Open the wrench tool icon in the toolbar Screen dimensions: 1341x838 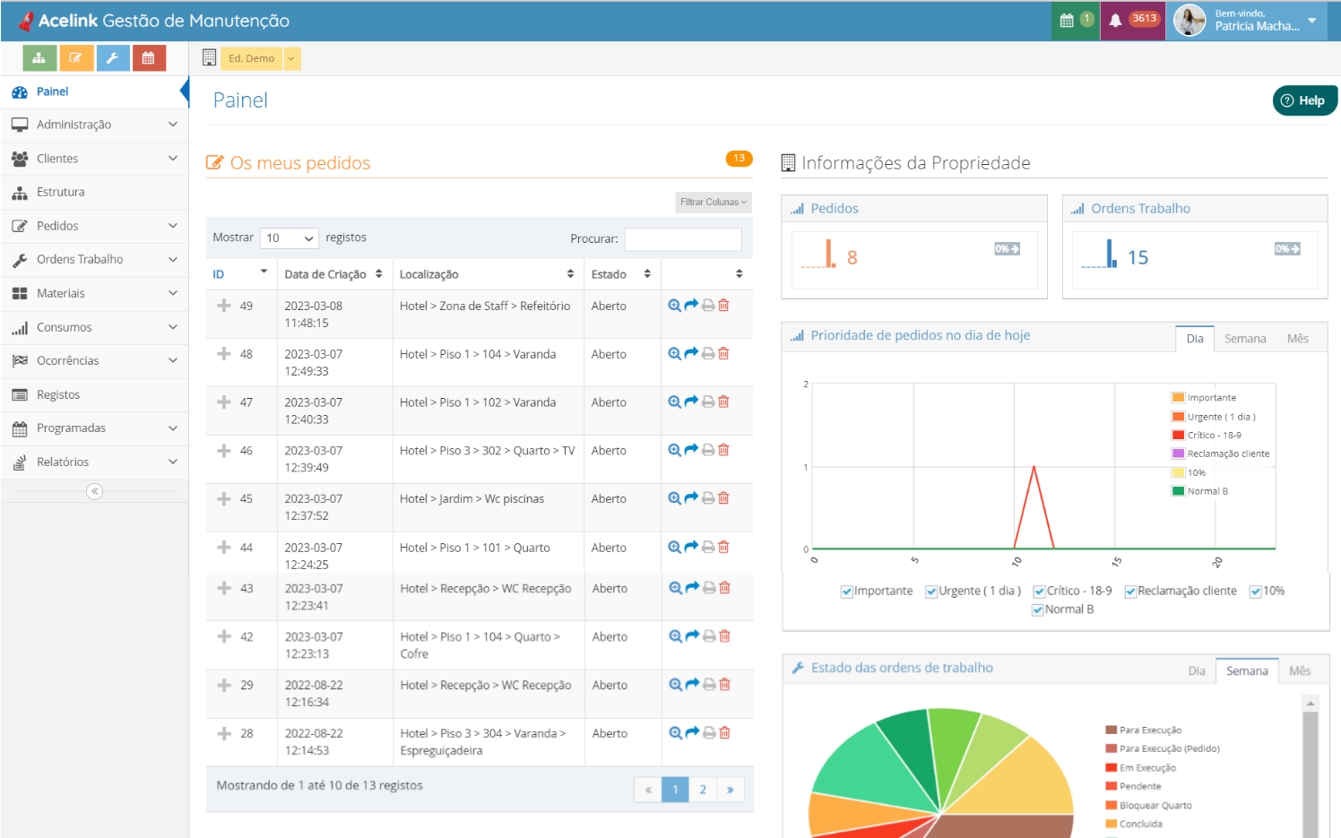(113, 57)
